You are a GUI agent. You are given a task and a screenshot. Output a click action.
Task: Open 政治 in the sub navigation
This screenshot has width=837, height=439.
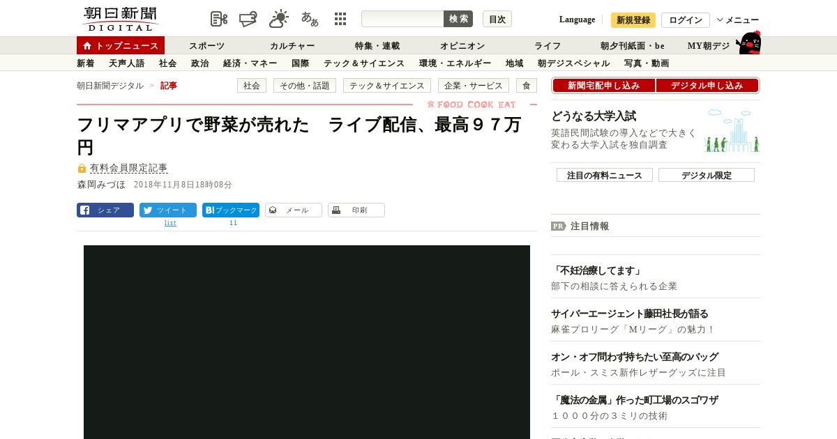click(x=200, y=63)
